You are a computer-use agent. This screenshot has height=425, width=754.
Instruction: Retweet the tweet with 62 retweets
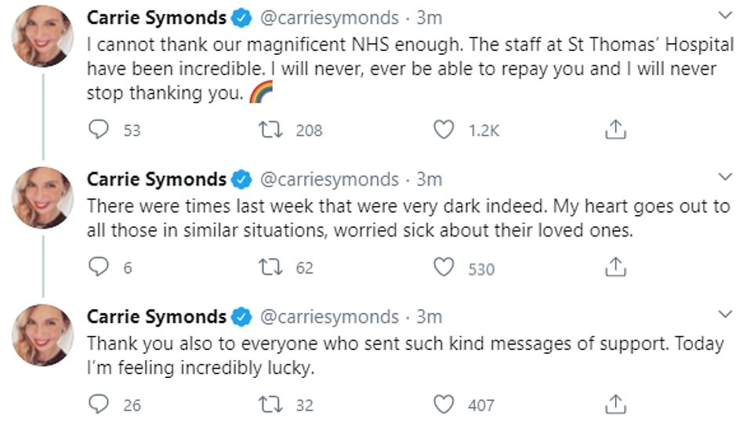(269, 268)
